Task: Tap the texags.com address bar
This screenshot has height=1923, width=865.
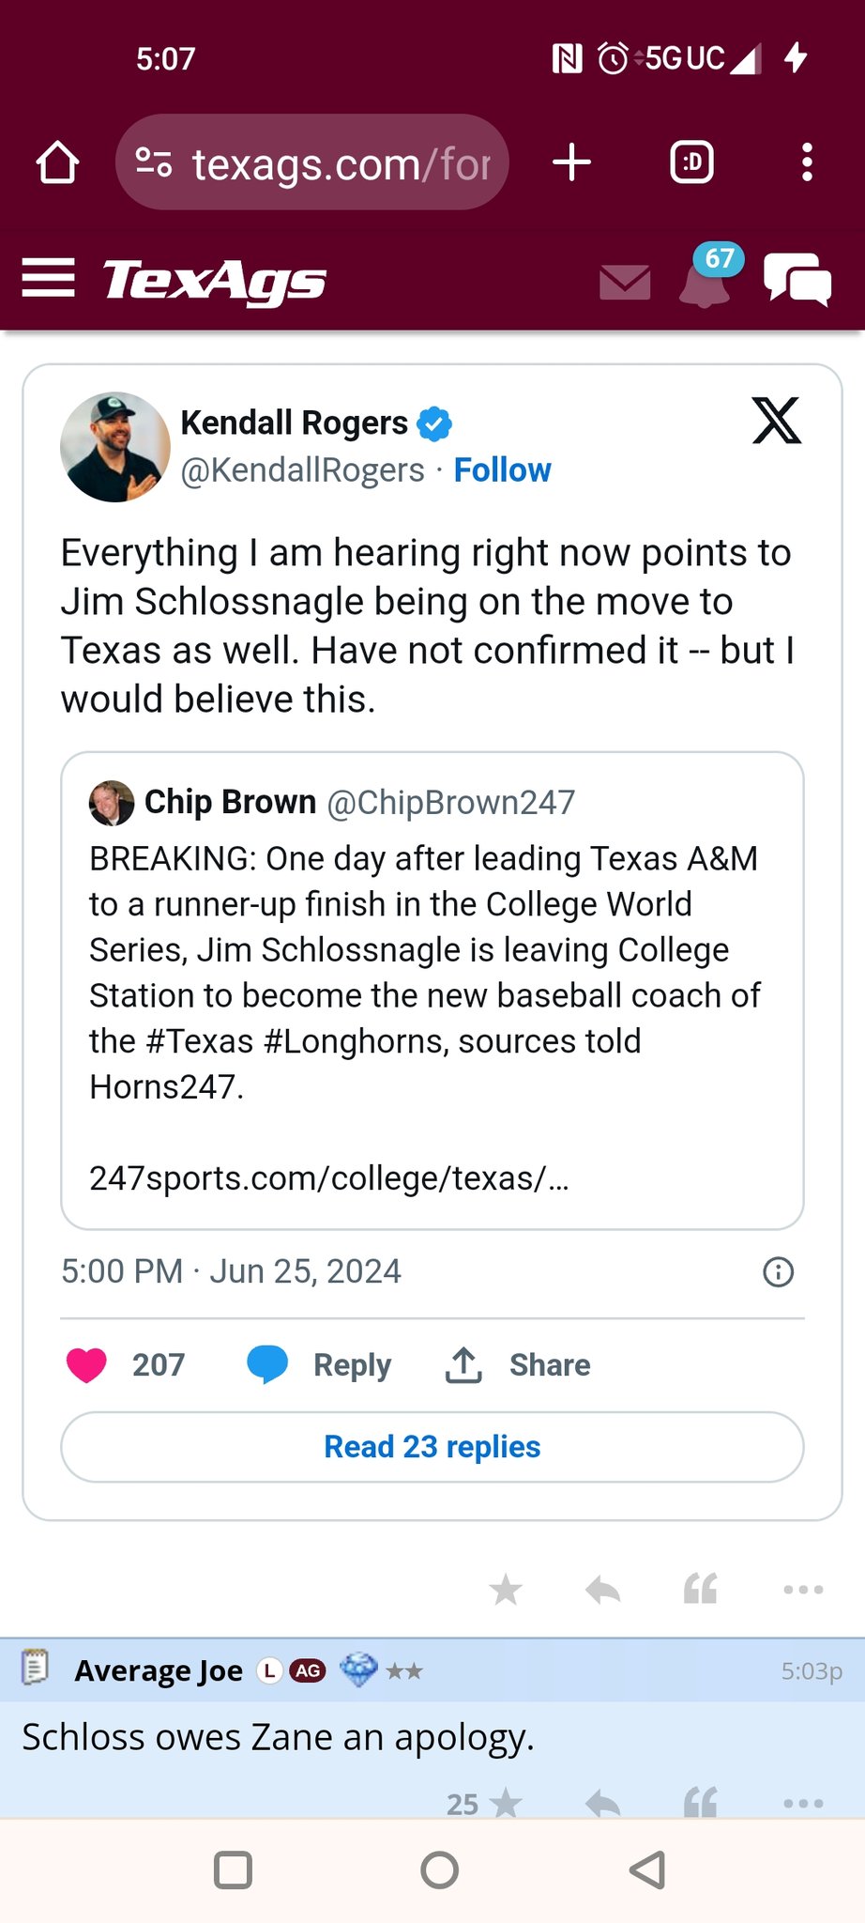Action: [312, 162]
